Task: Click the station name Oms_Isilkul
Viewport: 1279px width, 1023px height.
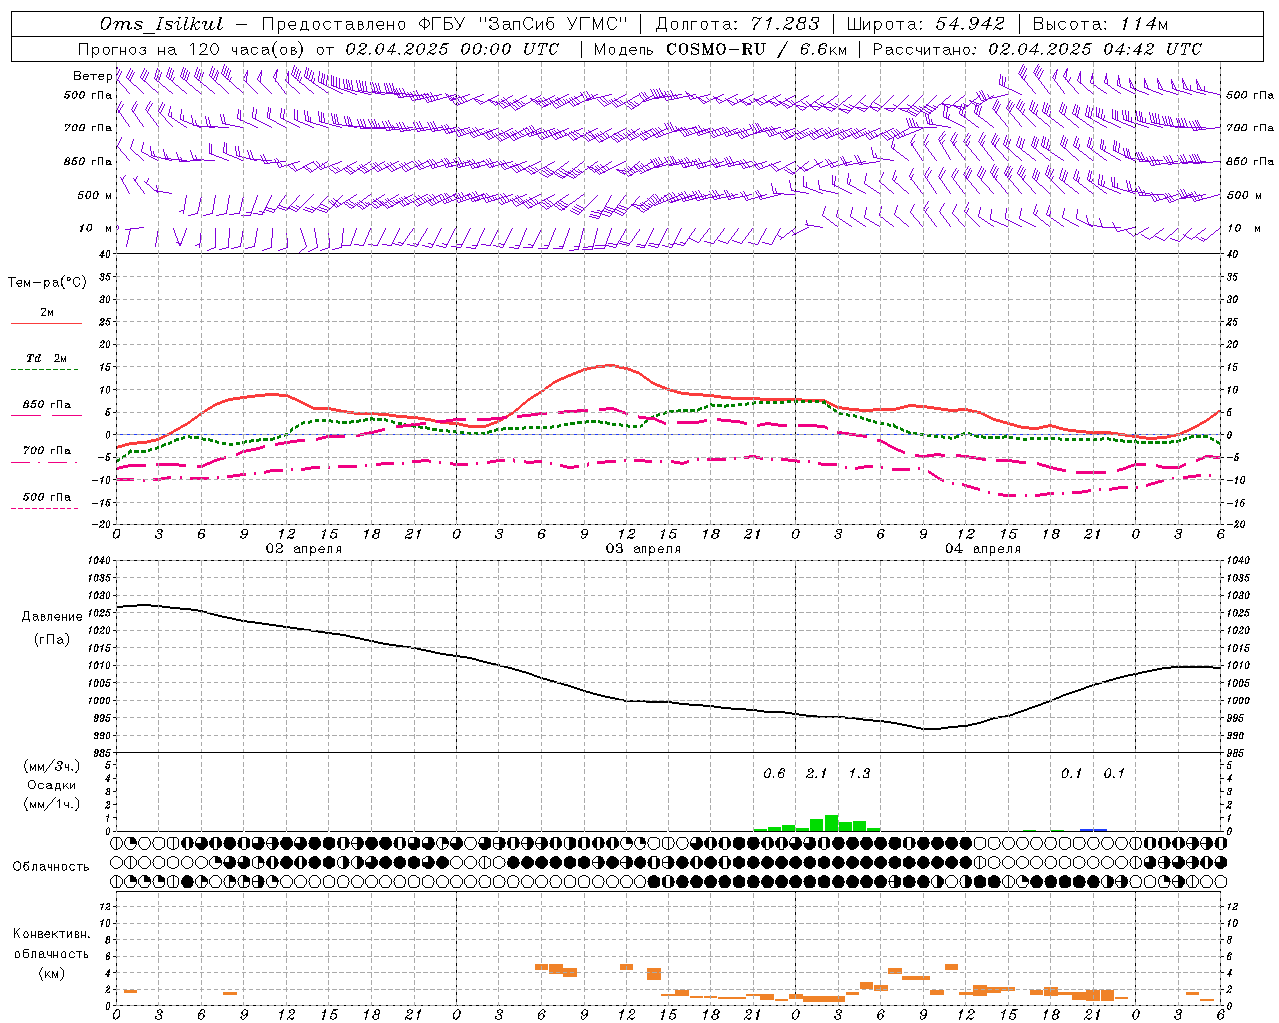Action: 162,24
